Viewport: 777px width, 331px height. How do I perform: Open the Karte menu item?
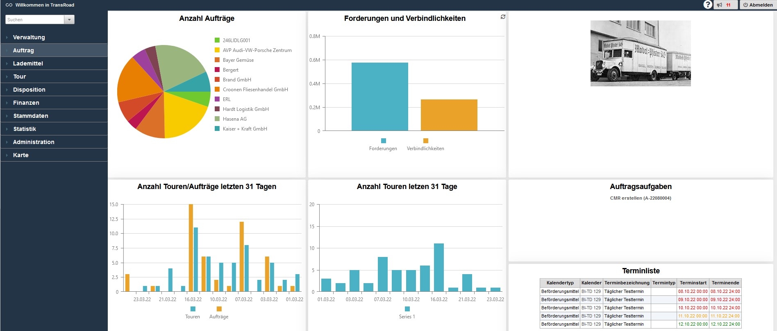coord(54,155)
